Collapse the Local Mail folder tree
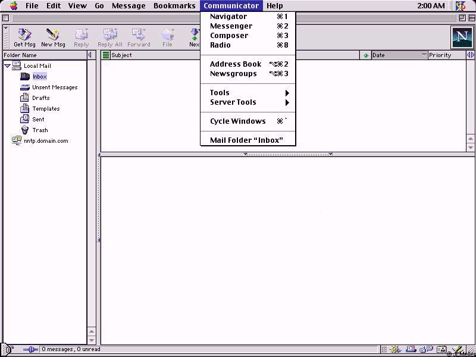476x357 pixels. (x=7, y=66)
